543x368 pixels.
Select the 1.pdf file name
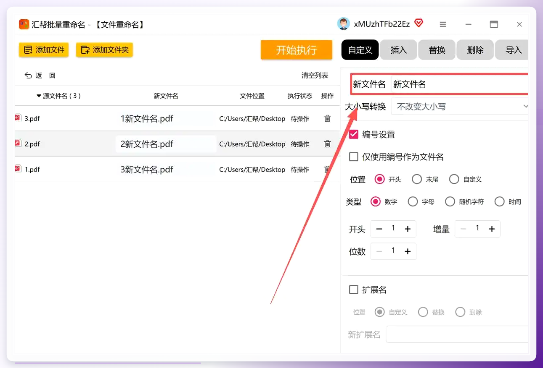pyautogui.click(x=32, y=170)
